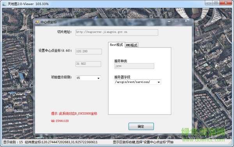Click the 经纬度坐标 readout in status bar
The height and width of the screenshot is (147, 234).
(61, 142)
